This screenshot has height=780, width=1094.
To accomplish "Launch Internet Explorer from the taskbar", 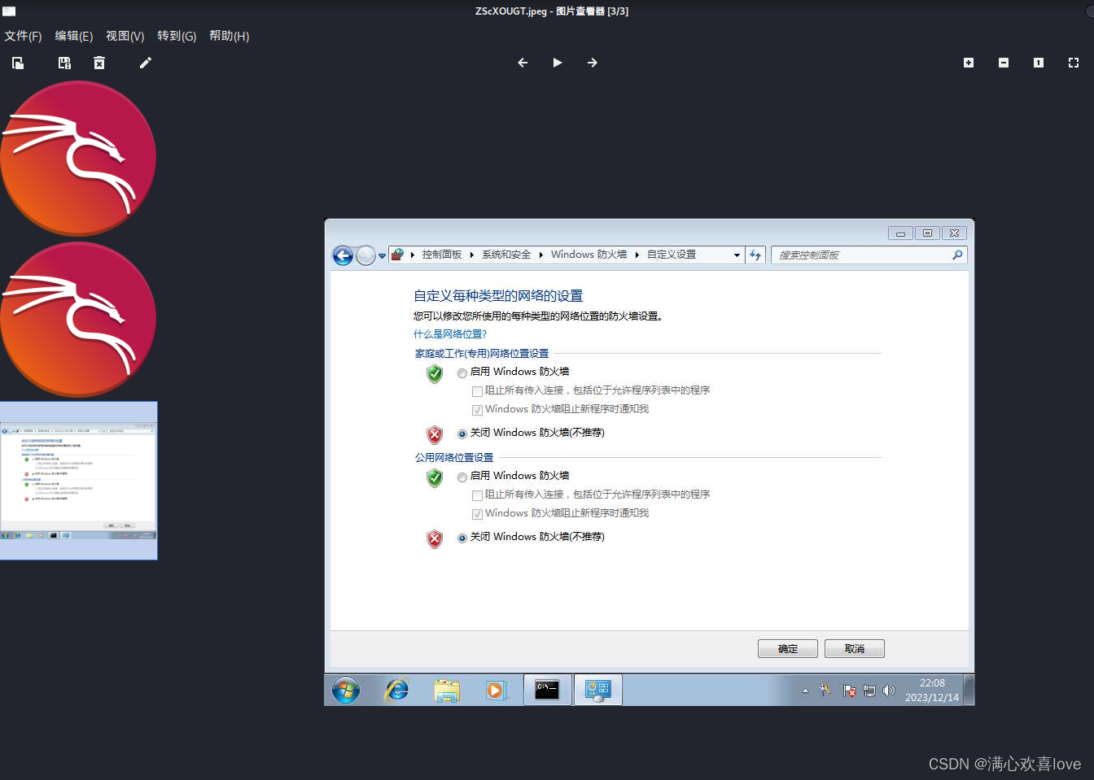I will (x=397, y=690).
